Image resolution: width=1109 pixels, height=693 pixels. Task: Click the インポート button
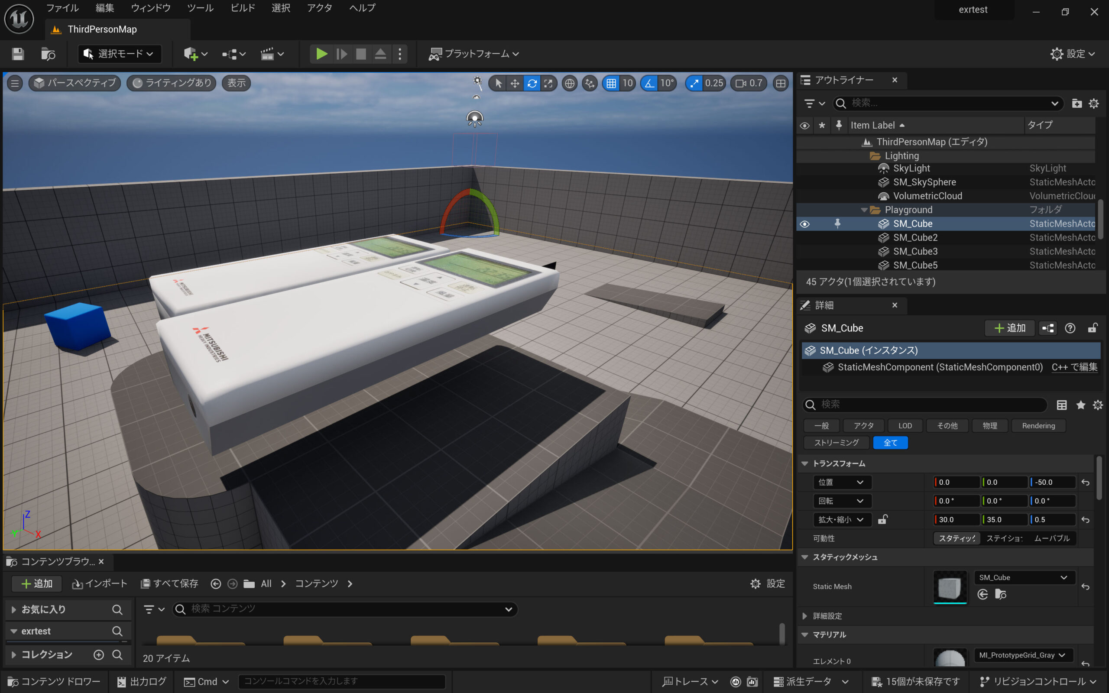pyautogui.click(x=100, y=583)
